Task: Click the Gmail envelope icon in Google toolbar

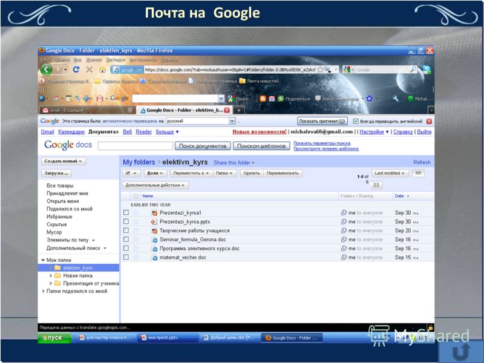Action: pyautogui.click(x=272, y=99)
